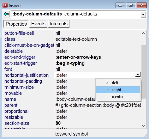The width and height of the screenshot is (149, 139).
Task: Select the Properties tab
Action: click(16, 24)
